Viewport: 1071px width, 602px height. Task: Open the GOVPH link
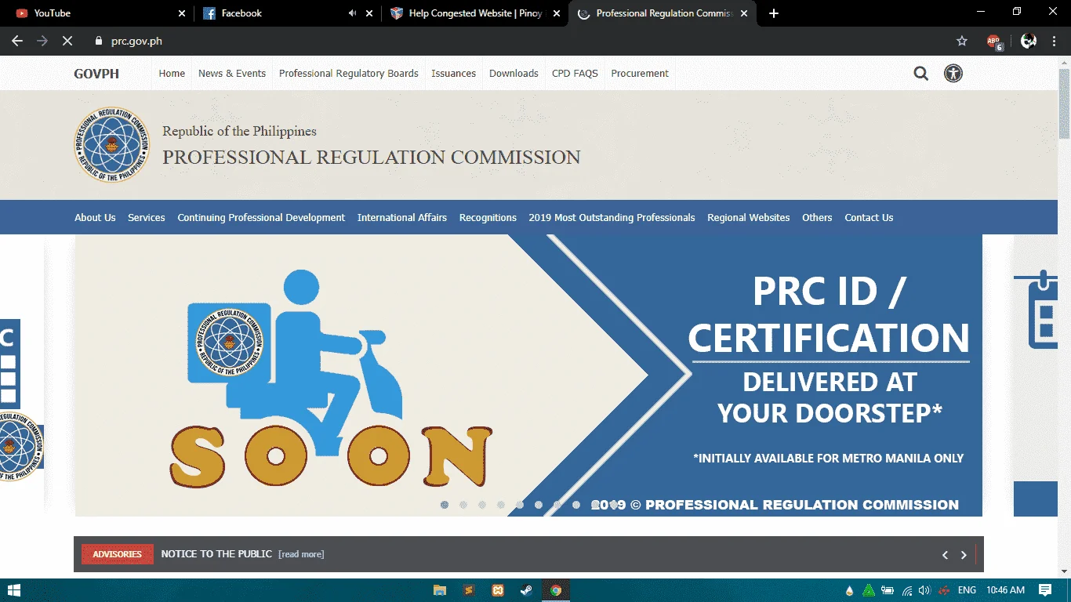(96, 74)
